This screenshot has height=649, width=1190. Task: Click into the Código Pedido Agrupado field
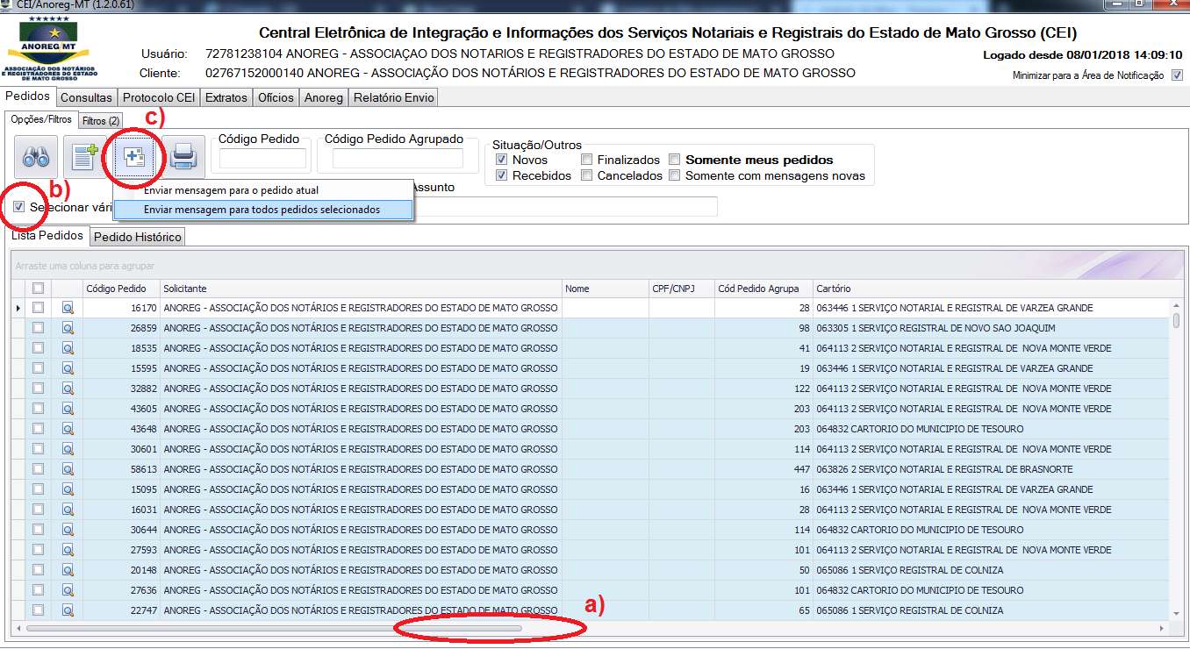click(x=398, y=159)
